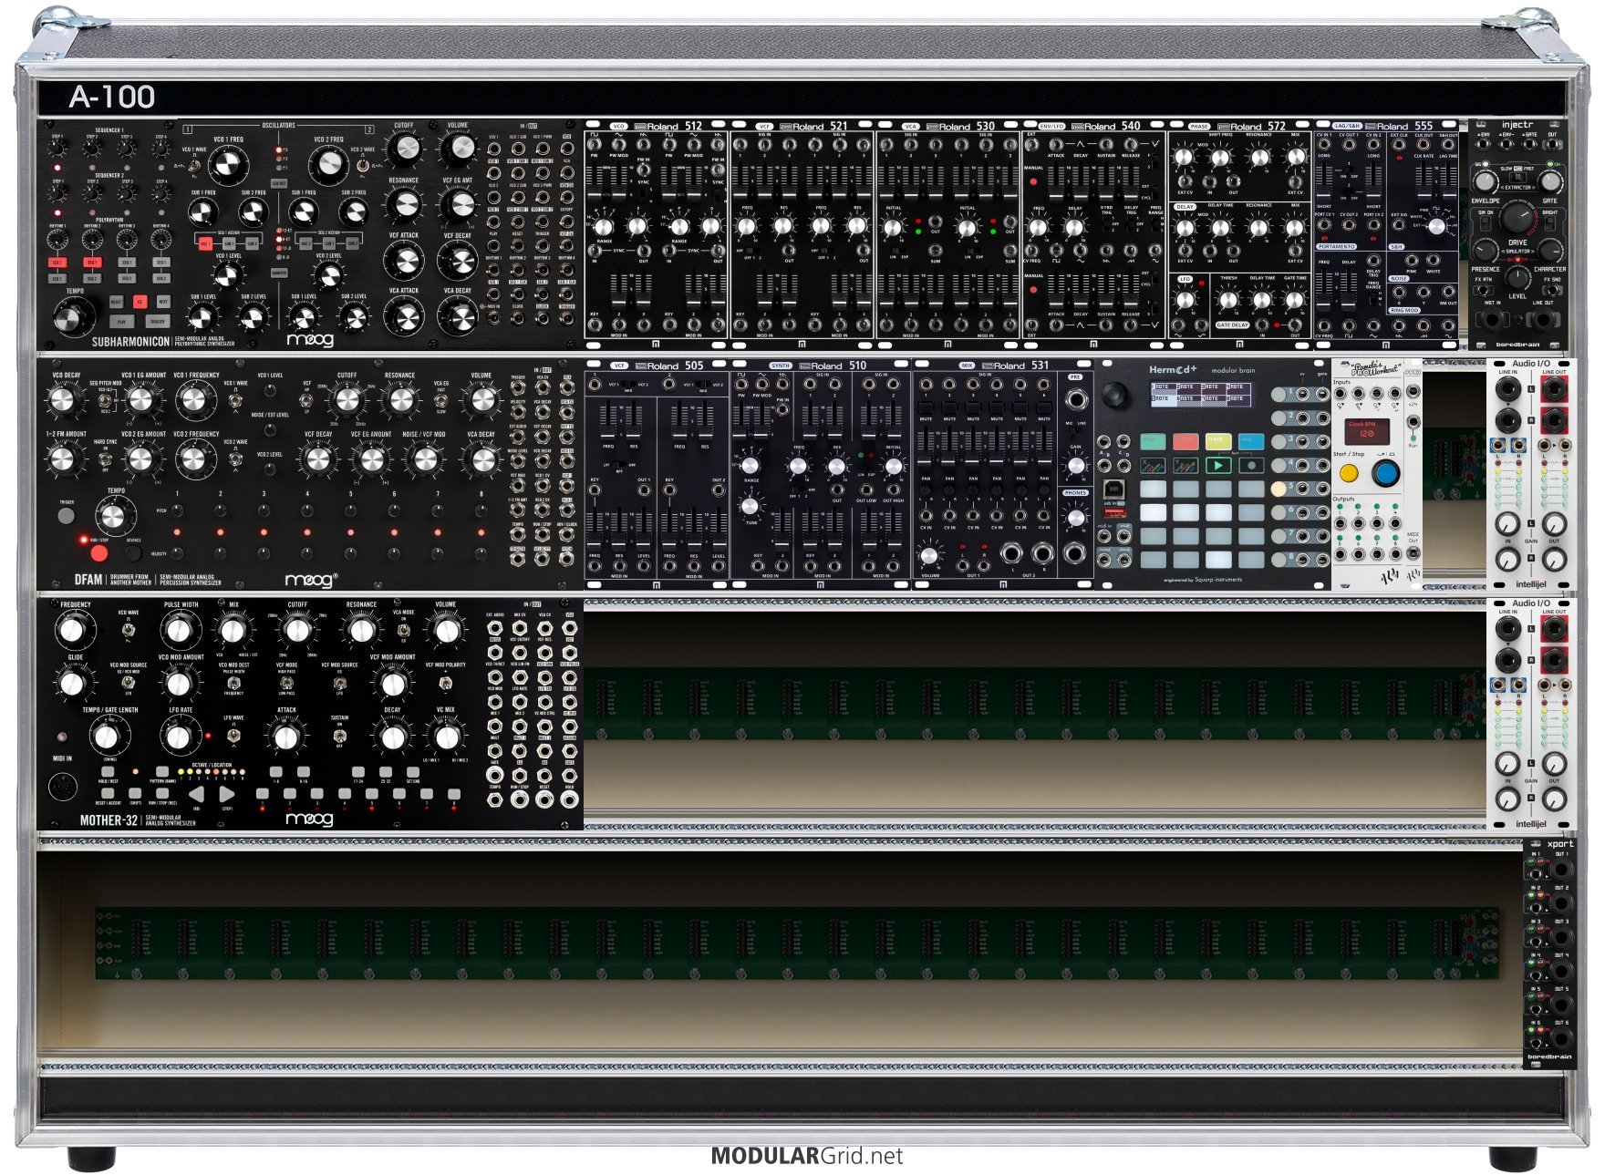This screenshot has width=1615, height=1175.
Task: Click the Mother-32 LFO RATE knob
Action: 179,736
